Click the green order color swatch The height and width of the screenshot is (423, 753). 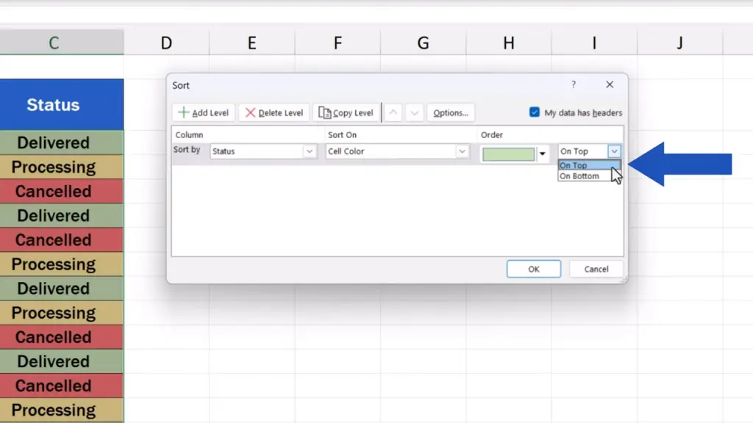tap(508, 154)
